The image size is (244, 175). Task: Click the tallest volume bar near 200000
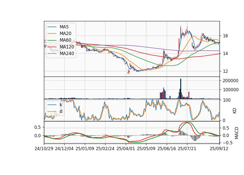pos(181,89)
